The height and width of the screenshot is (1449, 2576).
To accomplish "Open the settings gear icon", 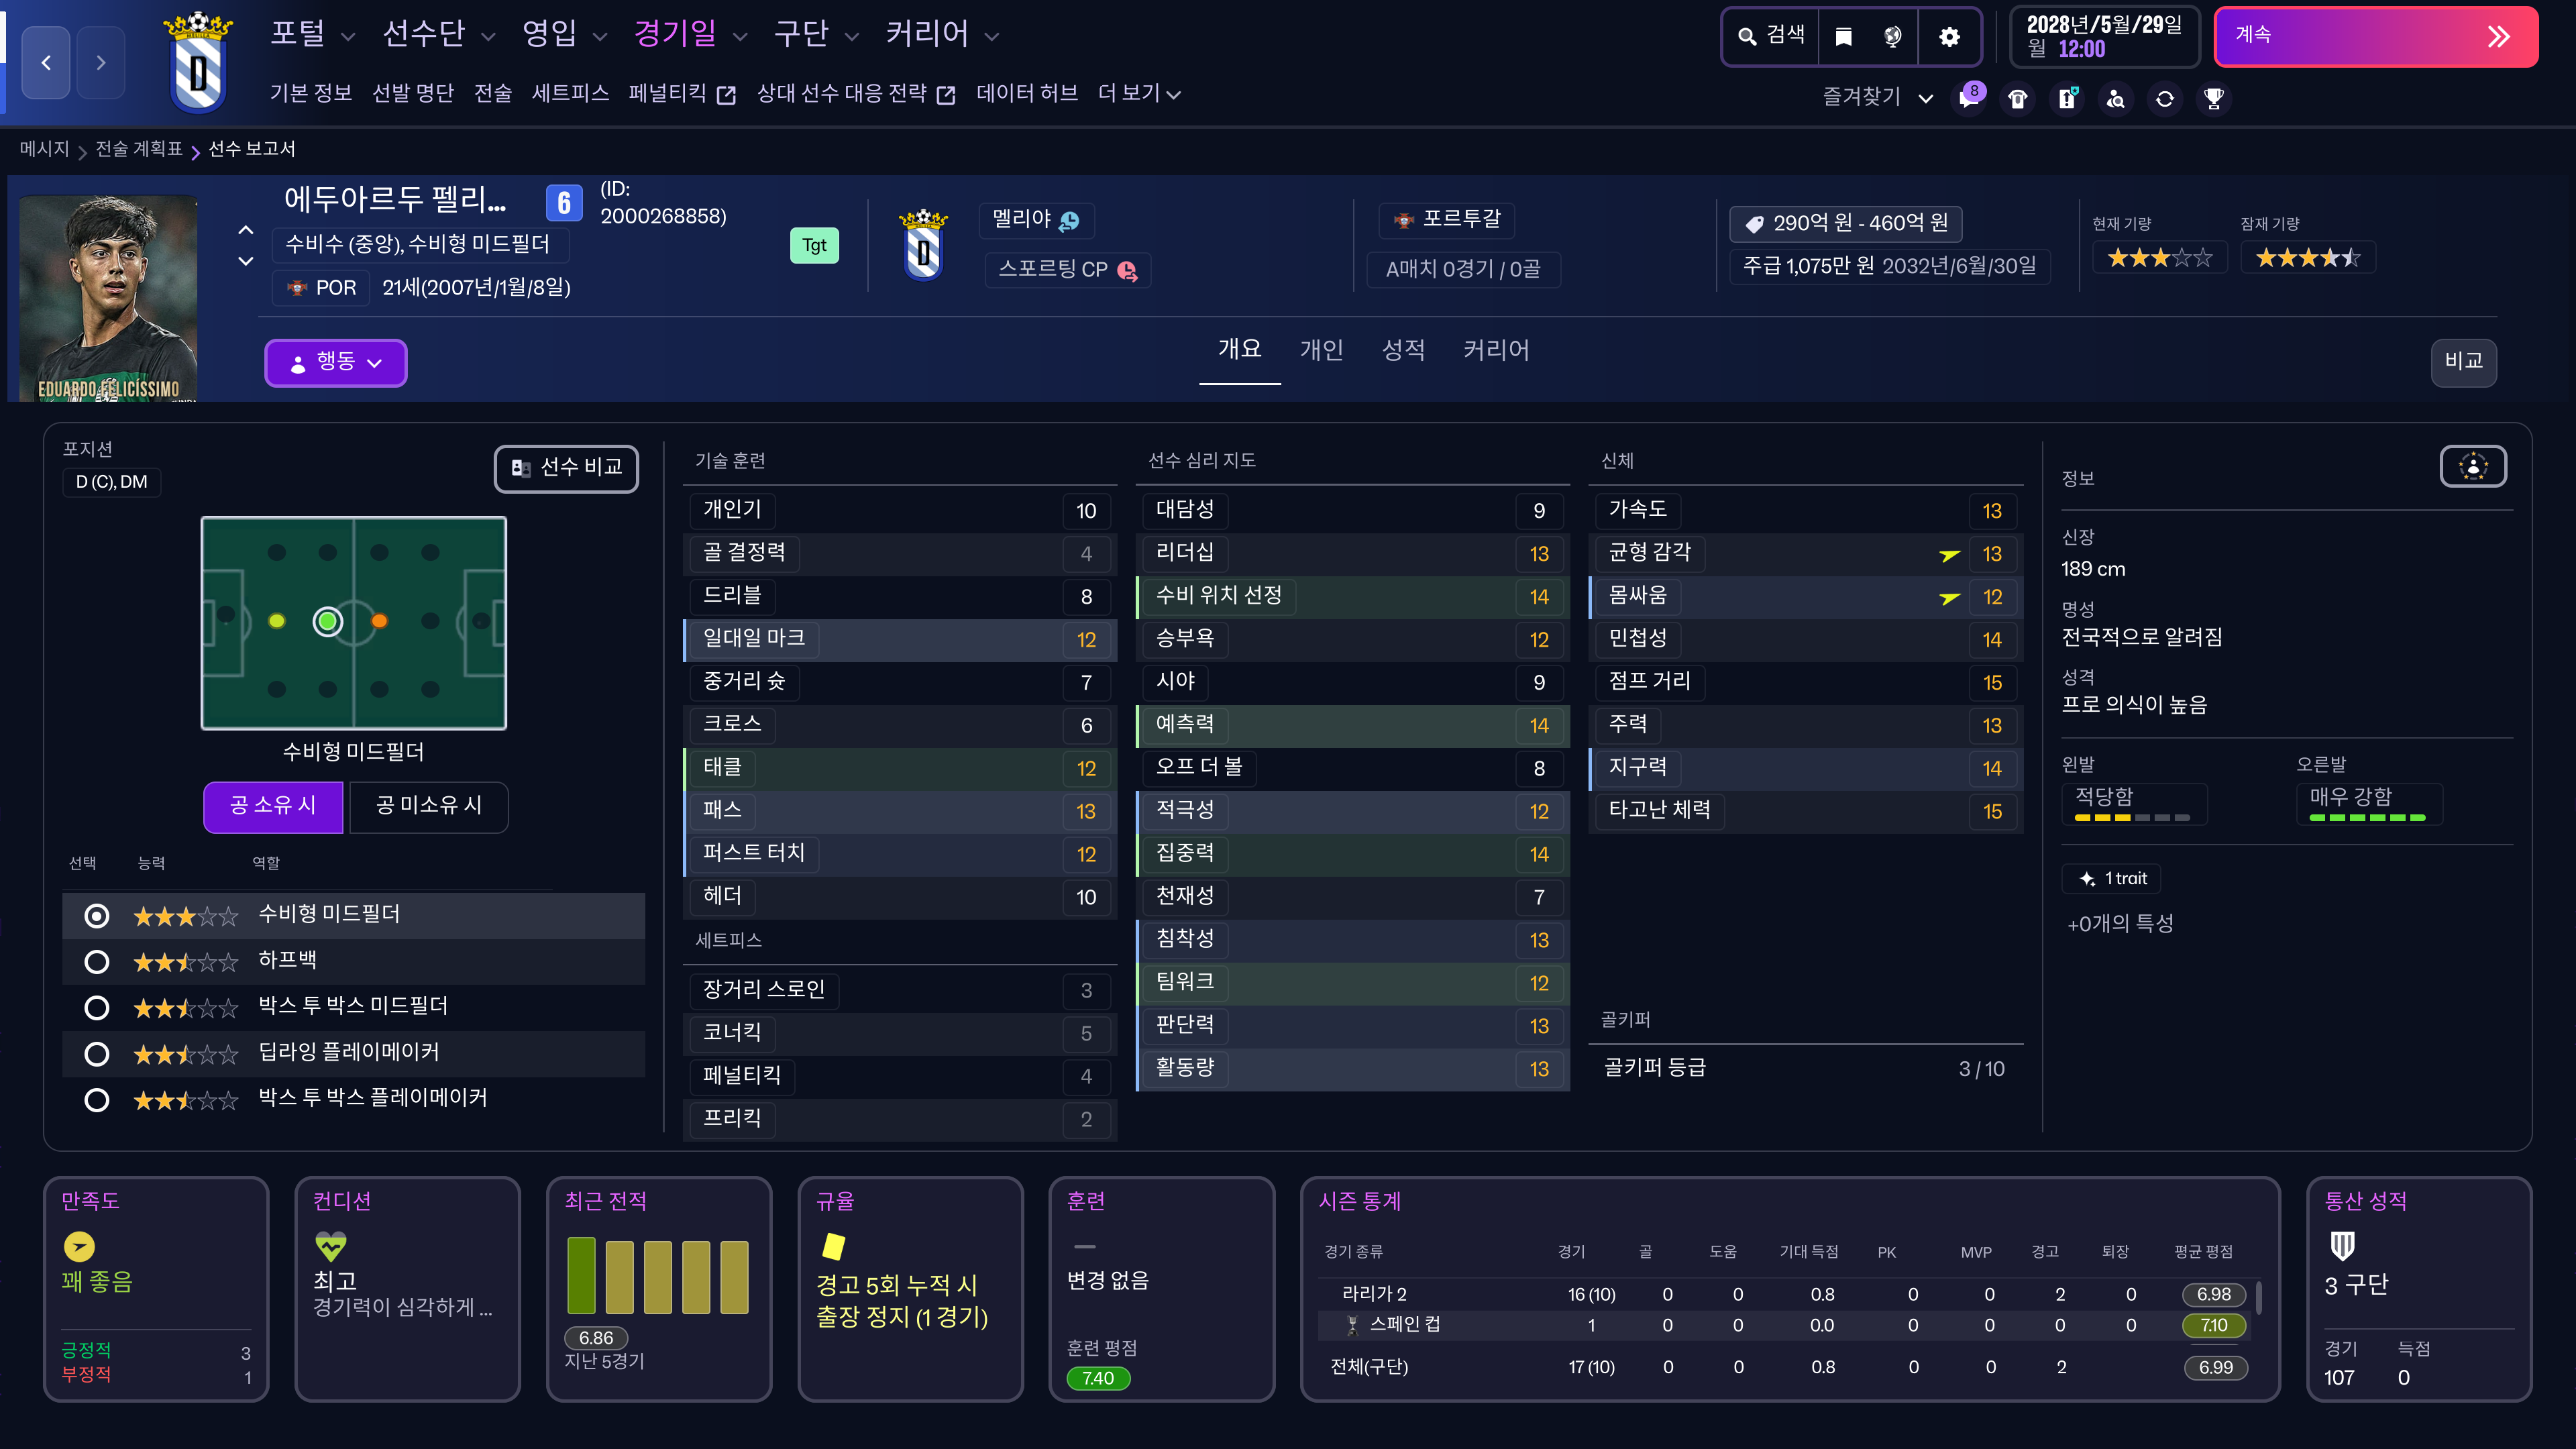I will (x=1949, y=37).
